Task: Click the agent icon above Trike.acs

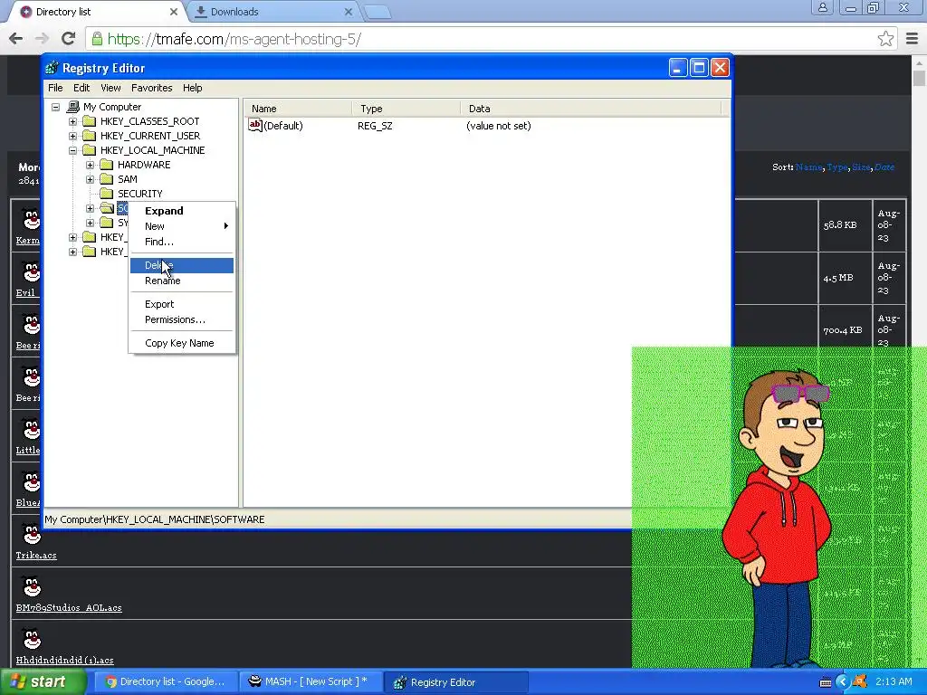Action: click(32, 534)
